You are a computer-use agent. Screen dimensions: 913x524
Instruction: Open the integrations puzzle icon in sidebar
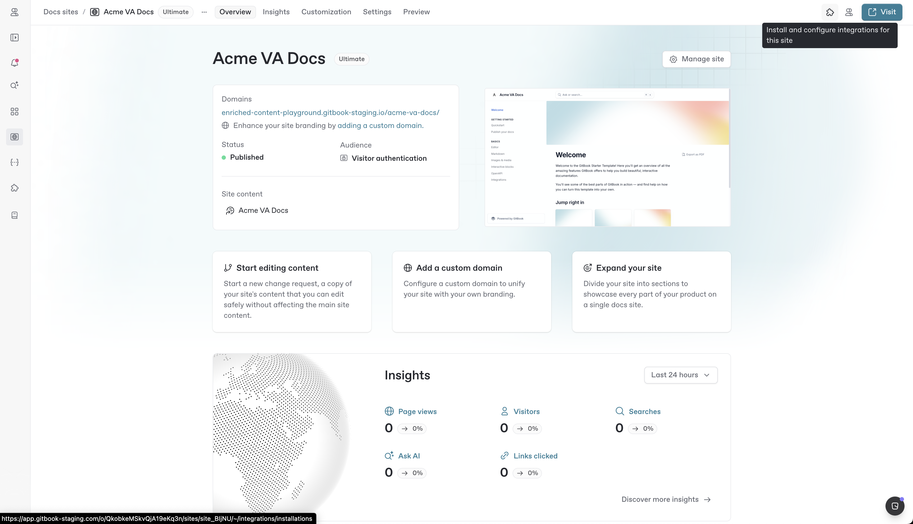click(x=14, y=188)
